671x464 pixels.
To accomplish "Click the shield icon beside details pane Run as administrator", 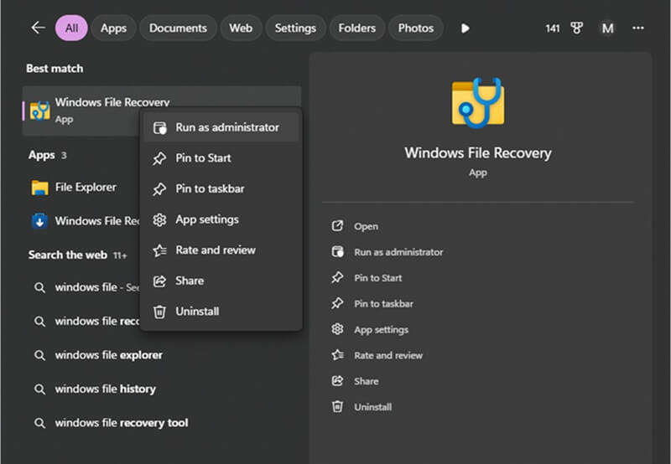I will (x=337, y=251).
